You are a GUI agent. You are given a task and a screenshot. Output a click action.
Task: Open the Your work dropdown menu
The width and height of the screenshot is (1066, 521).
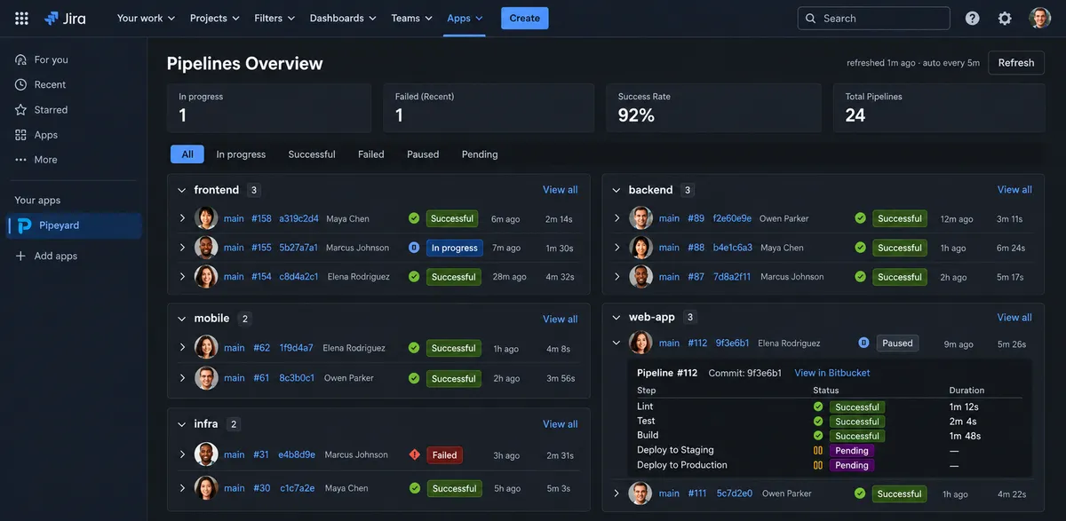coord(147,18)
